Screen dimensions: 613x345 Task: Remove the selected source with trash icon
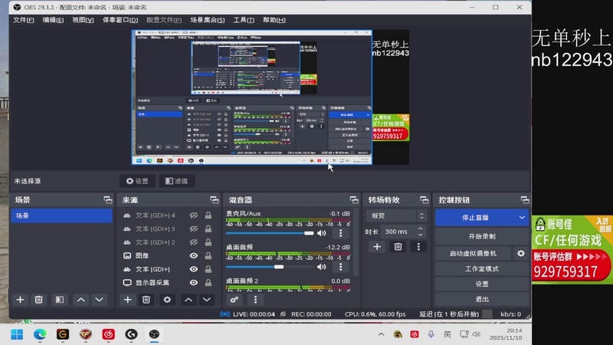click(146, 300)
